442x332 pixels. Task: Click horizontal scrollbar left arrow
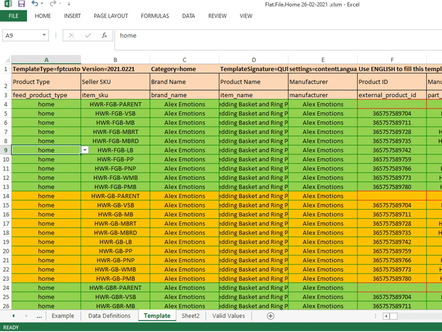click(x=386, y=316)
